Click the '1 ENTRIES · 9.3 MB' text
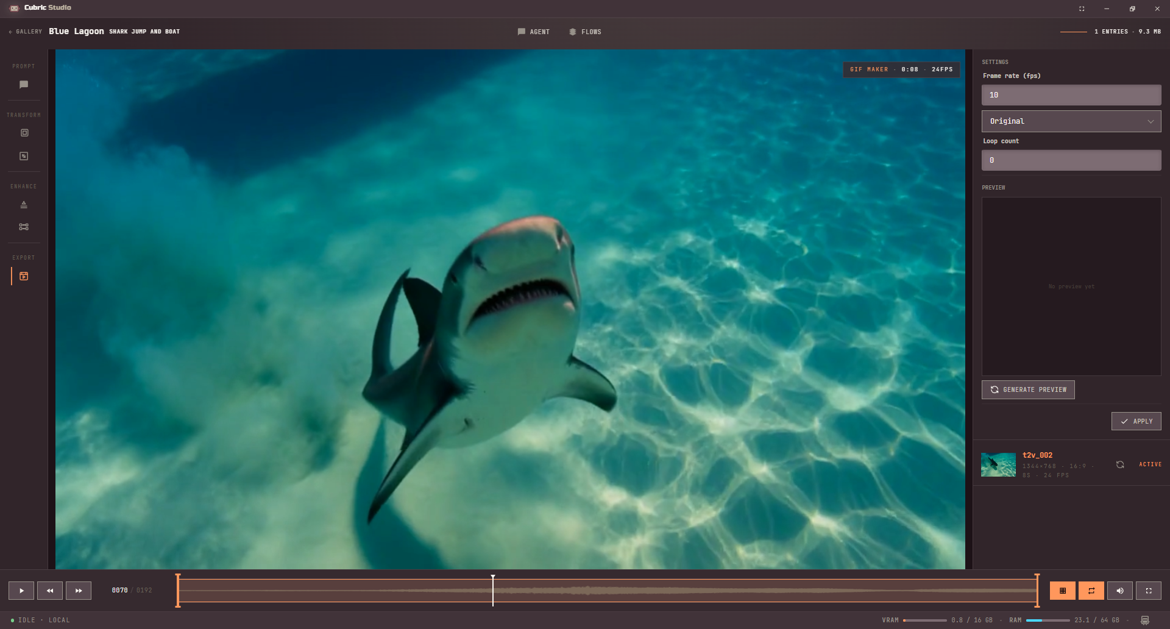 pyautogui.click(x=1127, y=32)
